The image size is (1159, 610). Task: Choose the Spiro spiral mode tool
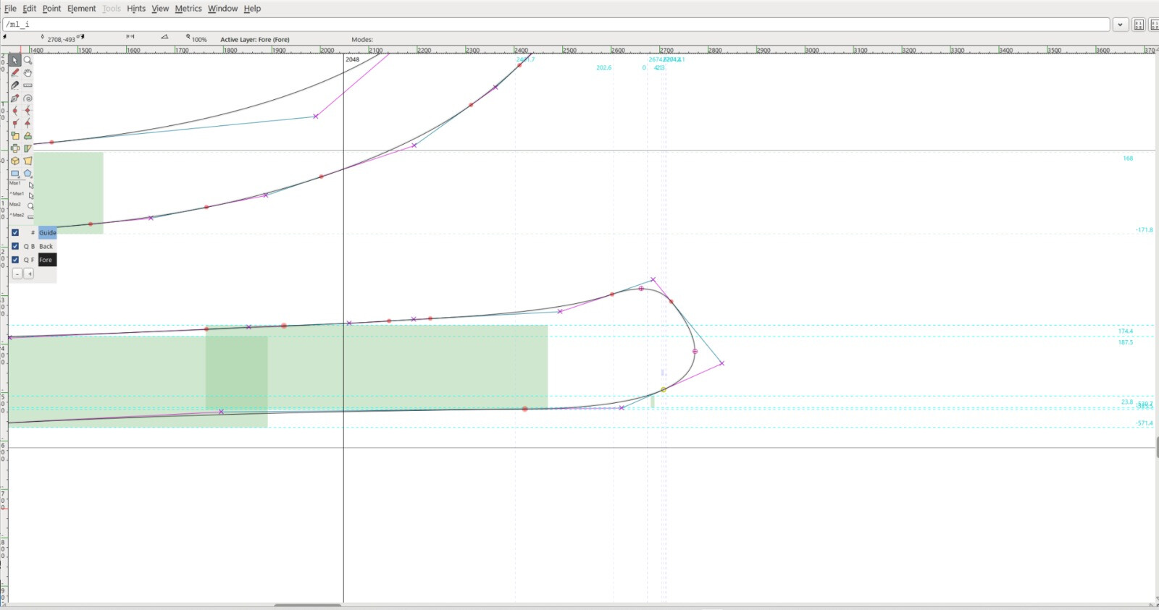coord(28,98)
